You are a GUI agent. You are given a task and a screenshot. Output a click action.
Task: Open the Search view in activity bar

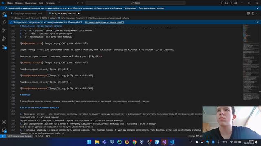coord(4,22)
